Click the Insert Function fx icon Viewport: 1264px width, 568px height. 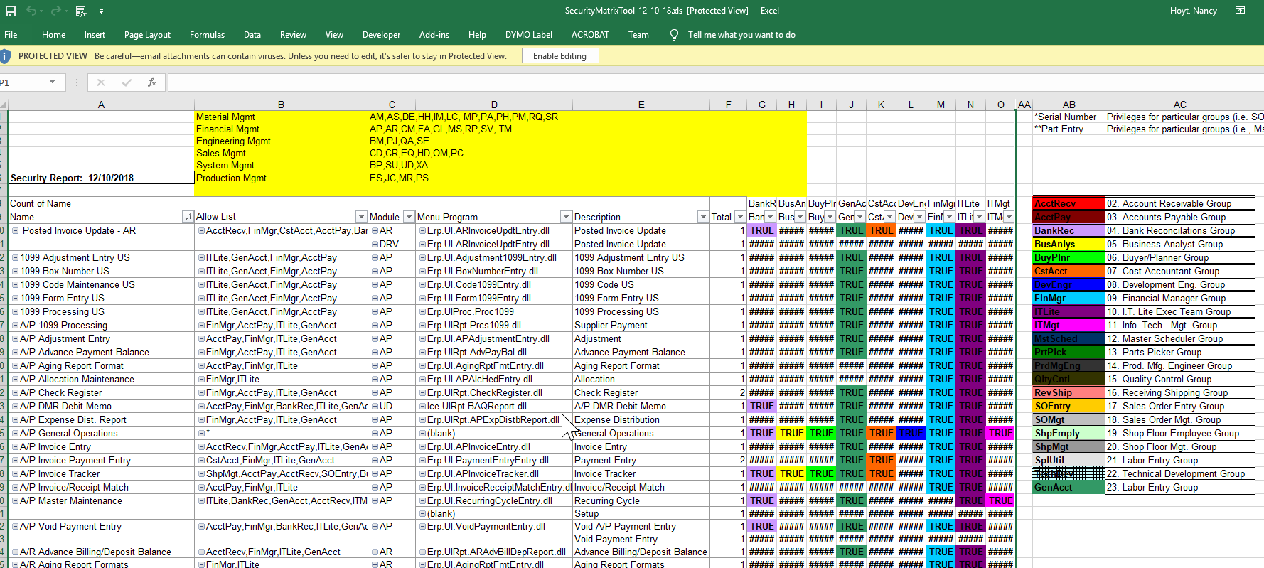click(152, 82)
